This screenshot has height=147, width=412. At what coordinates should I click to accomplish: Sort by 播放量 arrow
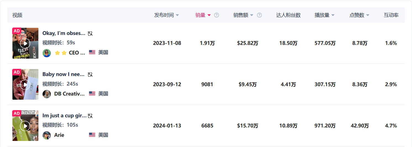click(x=333, y=15)
